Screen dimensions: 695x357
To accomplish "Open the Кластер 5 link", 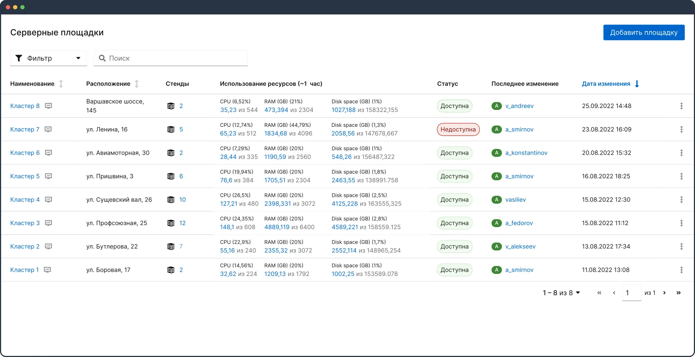I will (25, 176).
